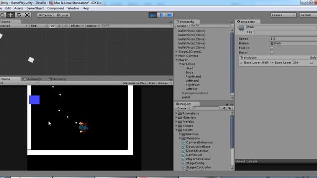
Task: Open the Edit menu
Action: coord(8,8)
